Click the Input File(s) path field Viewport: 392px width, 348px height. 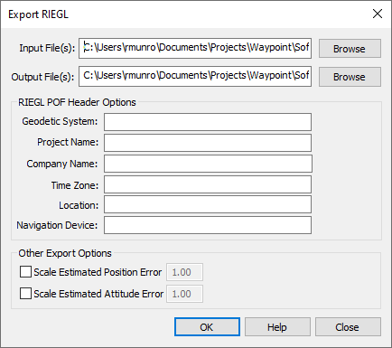pos(195,48)
